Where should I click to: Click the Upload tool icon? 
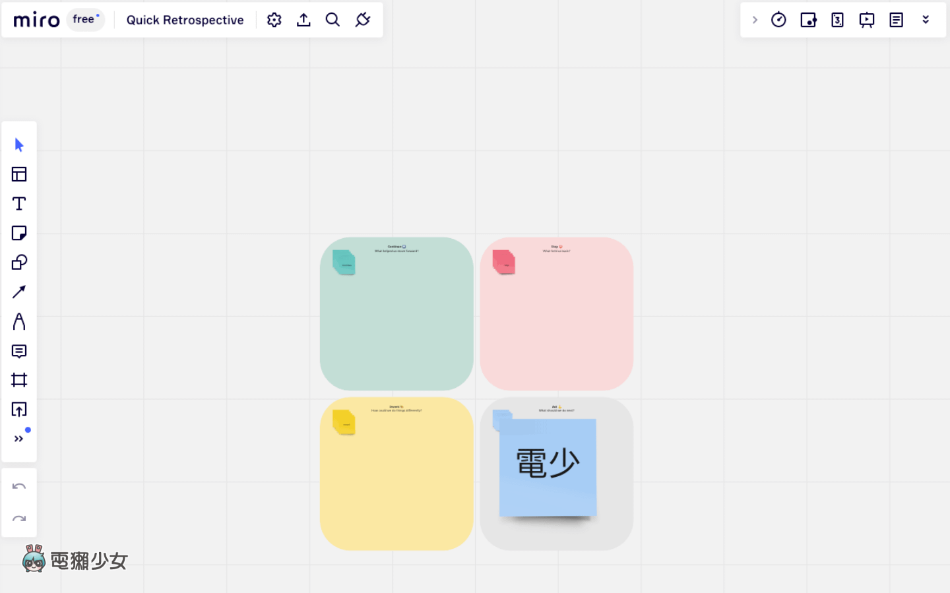pyautogui.click(x=19, y=410)
